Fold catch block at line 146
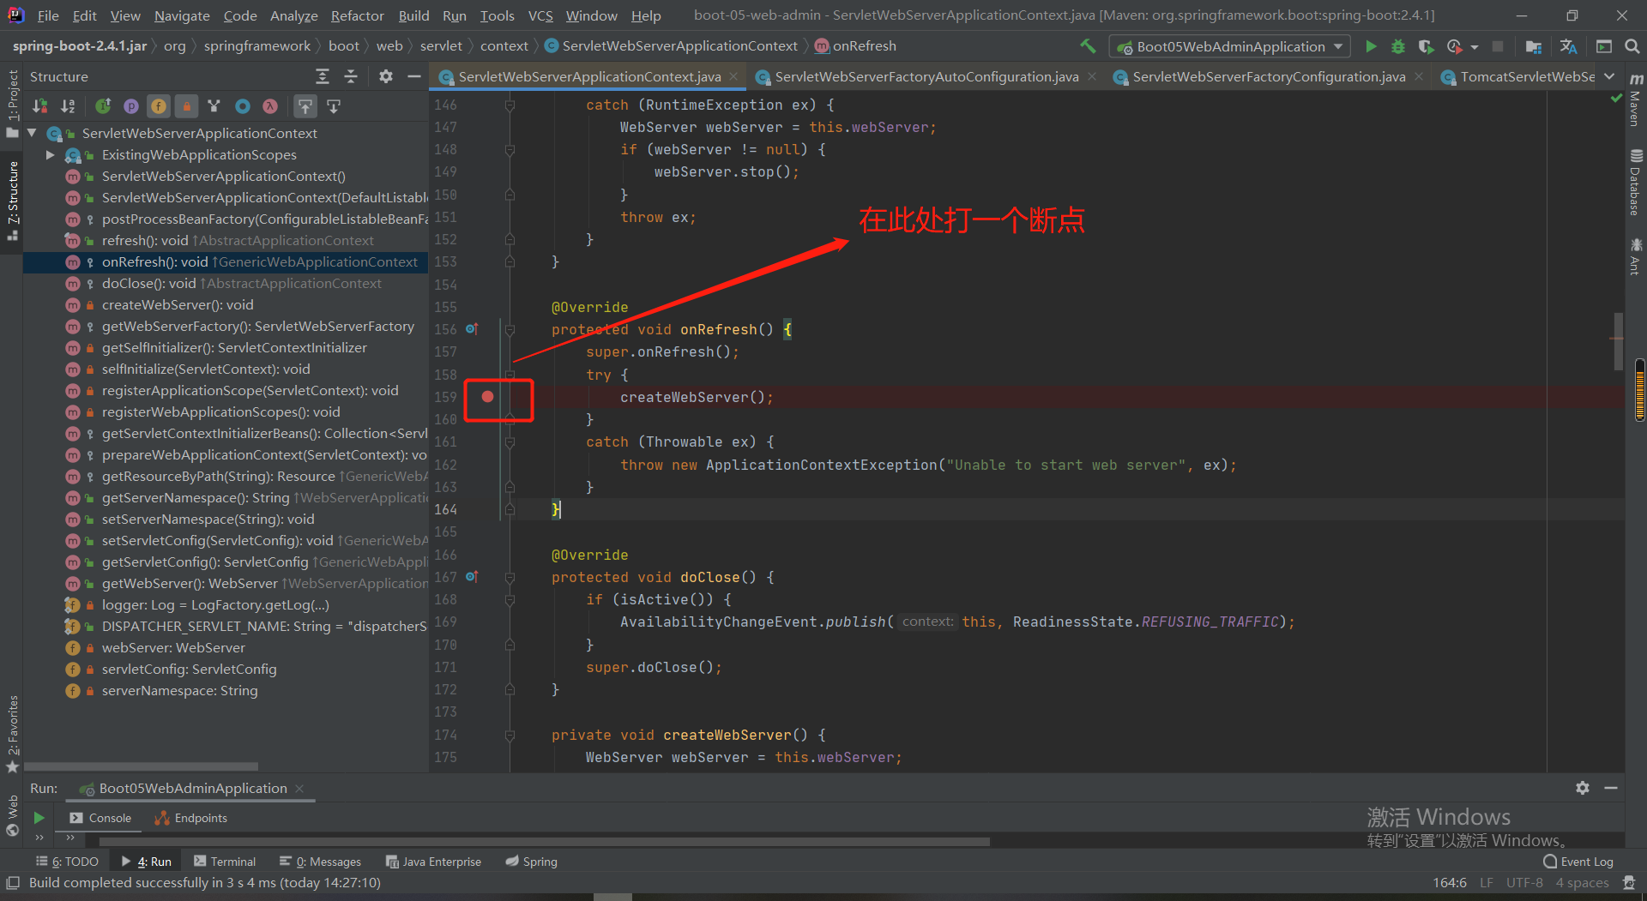Screen dimensions: 1647x901 pyautogui.click(x=510, y=105)
